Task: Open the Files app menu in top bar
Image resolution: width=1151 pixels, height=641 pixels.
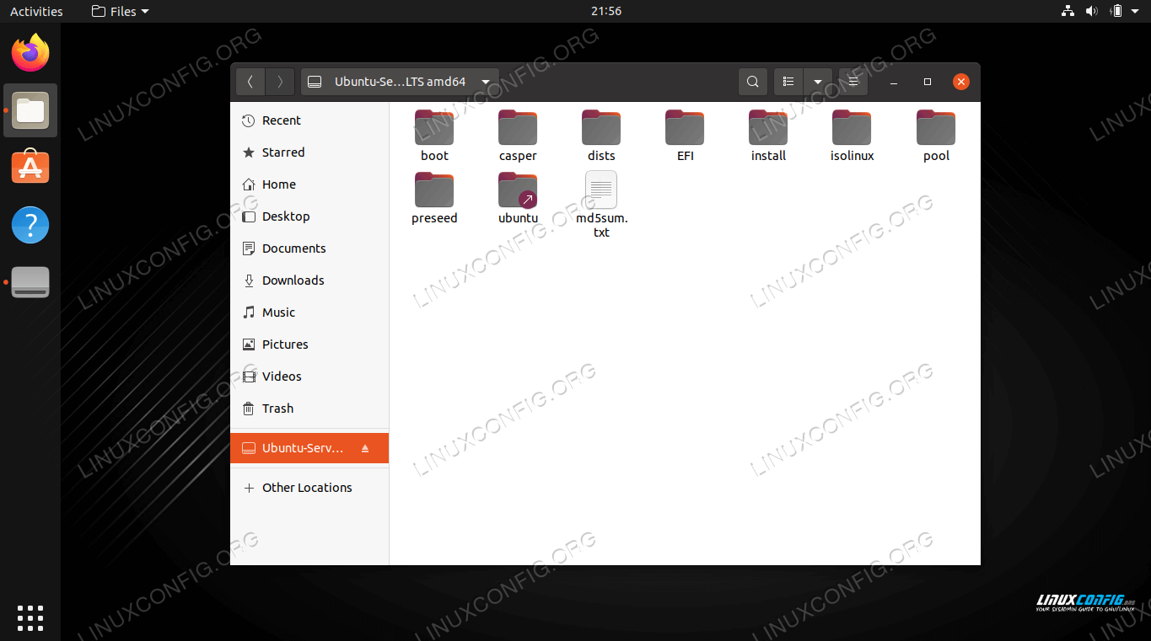Action: (120, 11)
